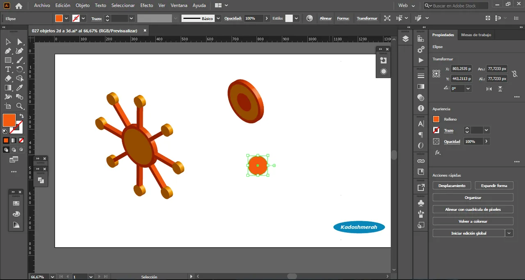The height and width of the screenshot is (280, 525).
Task: Flip selection along horizontal axis
Action: point(489,88)
